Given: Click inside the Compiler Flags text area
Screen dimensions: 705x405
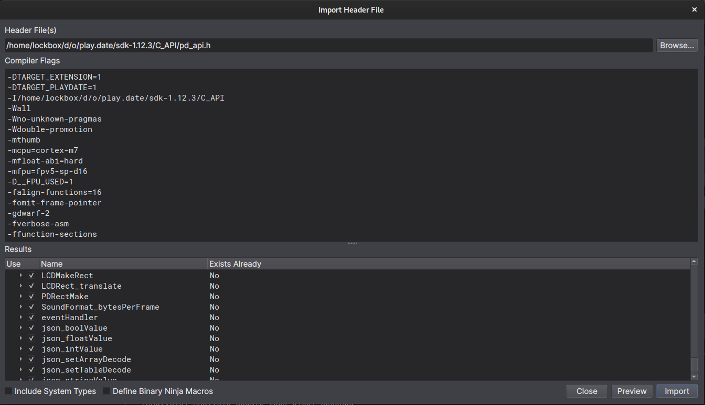Looking at the screenshot, I should click(351, 155).
